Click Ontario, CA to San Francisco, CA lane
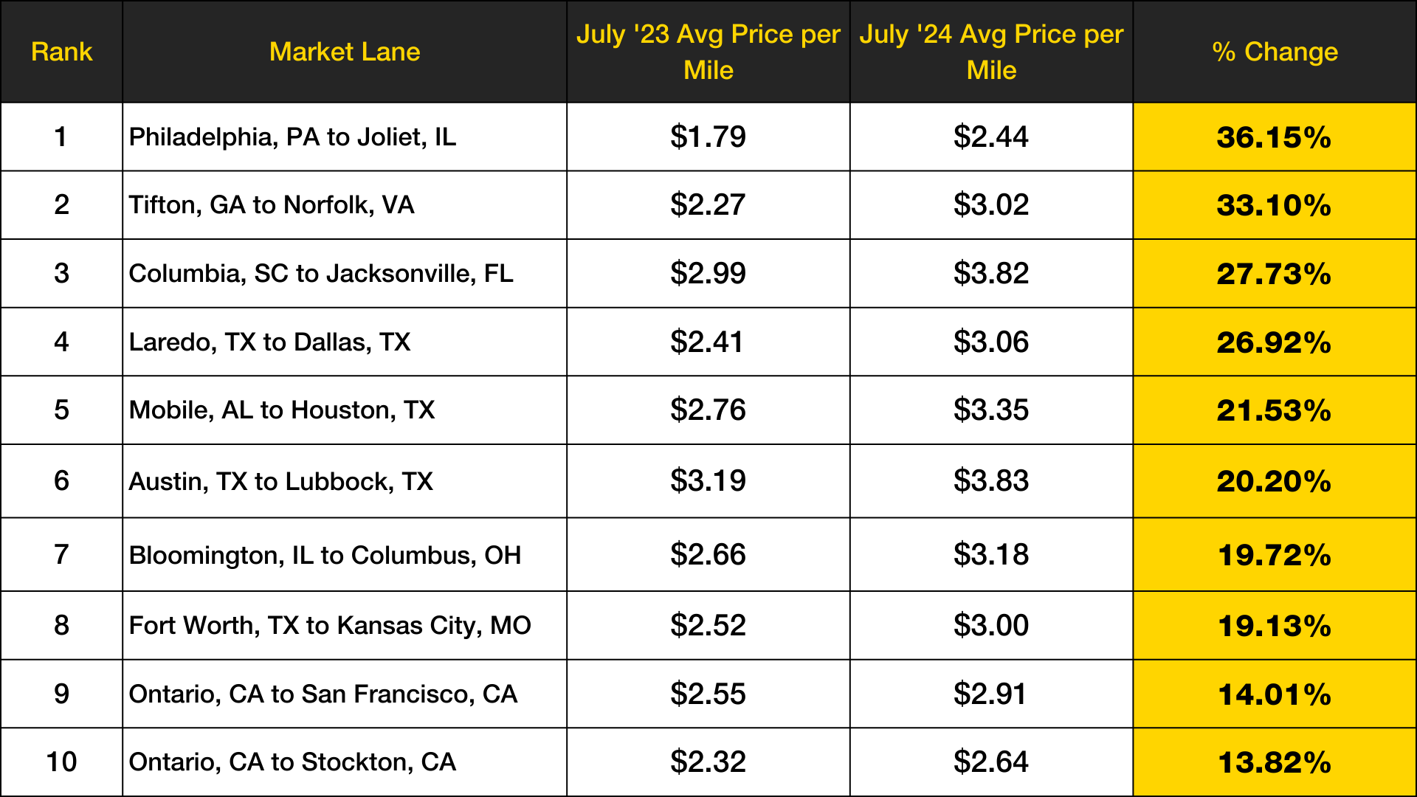 click(323, 694)
